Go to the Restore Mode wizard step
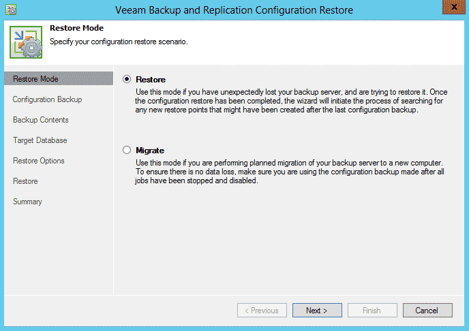Screen dimensions: 469x331 coord(59,78)
